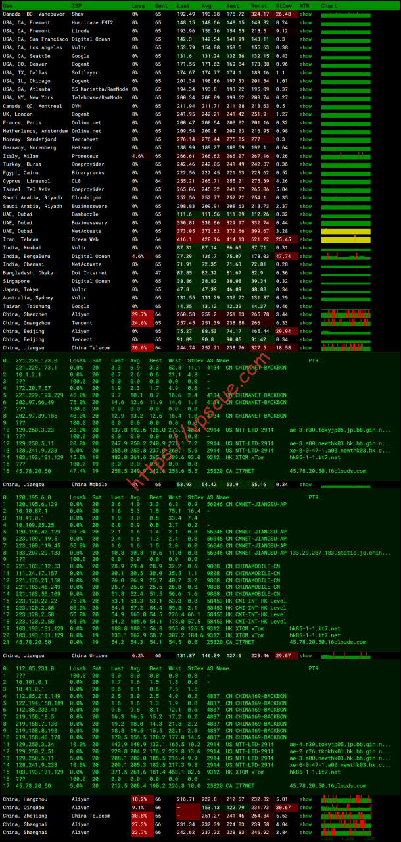Click show in New York Telehouse/RamNode row
Screen dimensions: 401x842
(306, 97)
